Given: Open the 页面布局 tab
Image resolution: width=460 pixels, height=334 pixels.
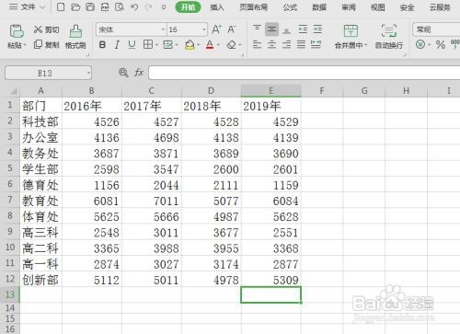Looking at the screenshot, I should pyautogui.click(x=253, y=7).
